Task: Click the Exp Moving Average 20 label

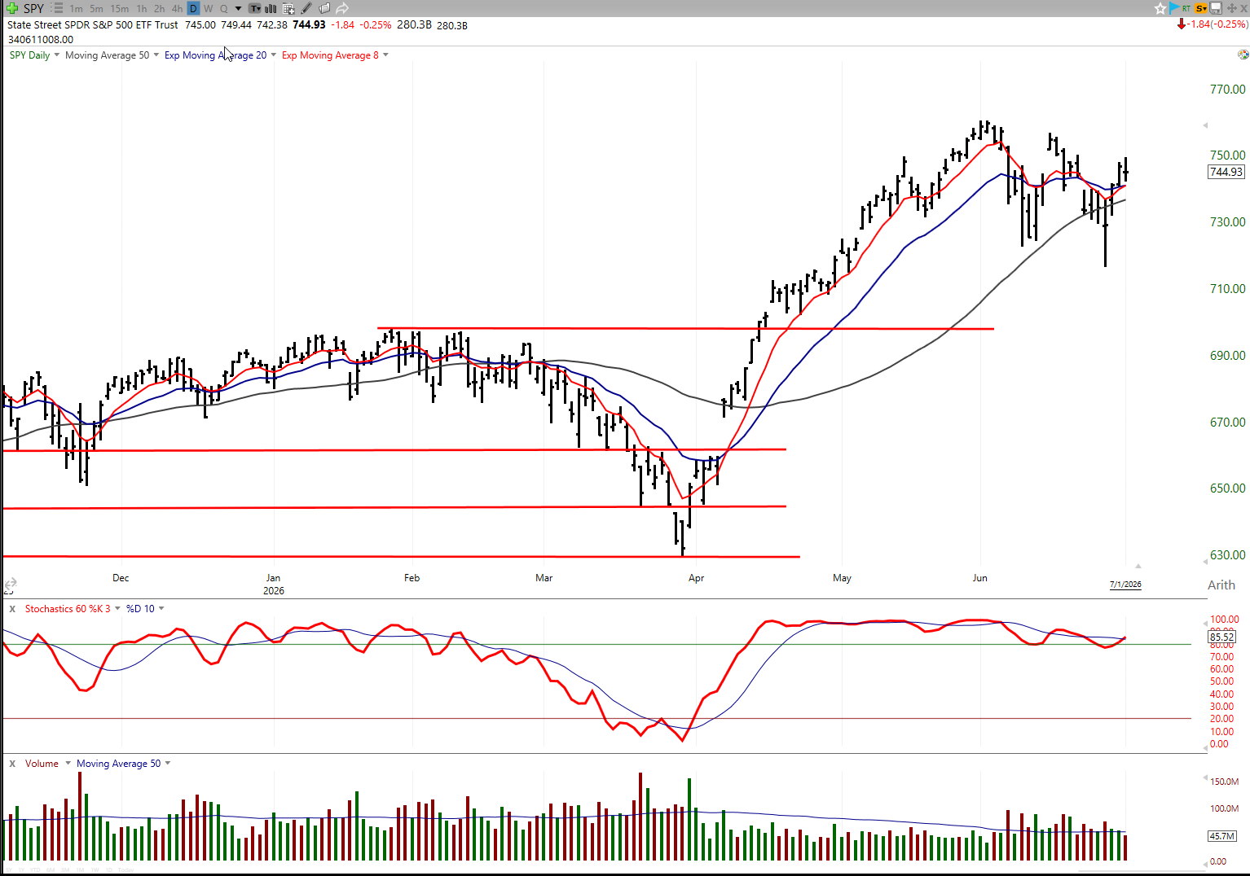Action: tap(216, 55)
